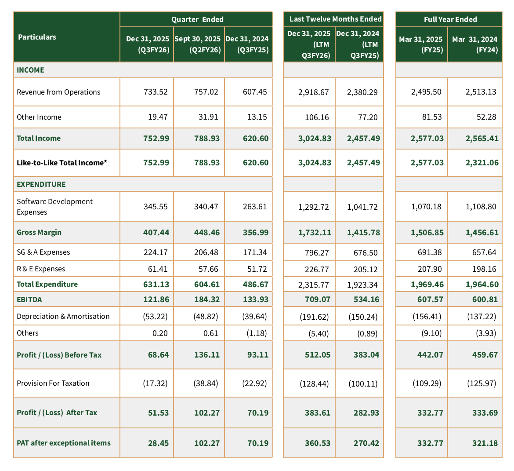Select the Depreciation & Amortisation row label
The height and width of the screenshot is (471, 514).
tap(63, 316)
